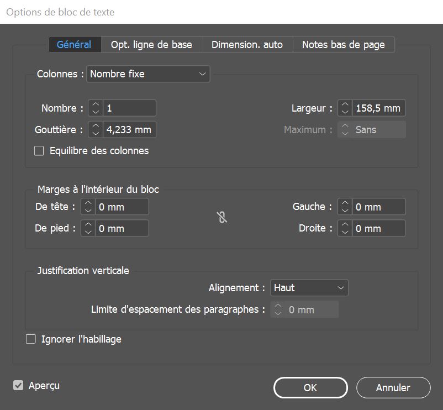
Task: Click the Gouttière stepper arrows
Action: click(96, 130)
